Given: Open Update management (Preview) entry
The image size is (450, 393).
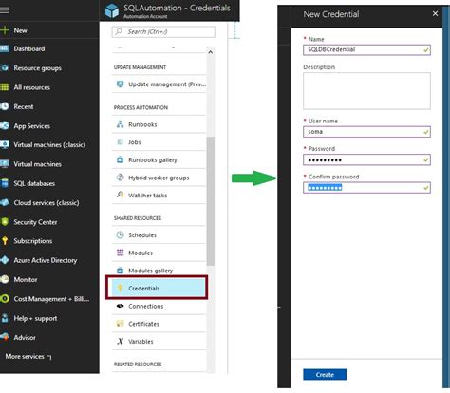Looking at the screenshot, I should (159, 84).
